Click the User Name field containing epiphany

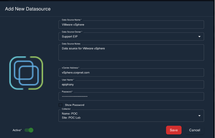click(x=131, y=85)
